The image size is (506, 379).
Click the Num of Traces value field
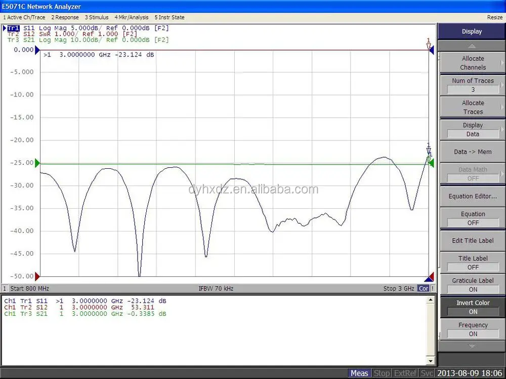click(x=473, y=89)
